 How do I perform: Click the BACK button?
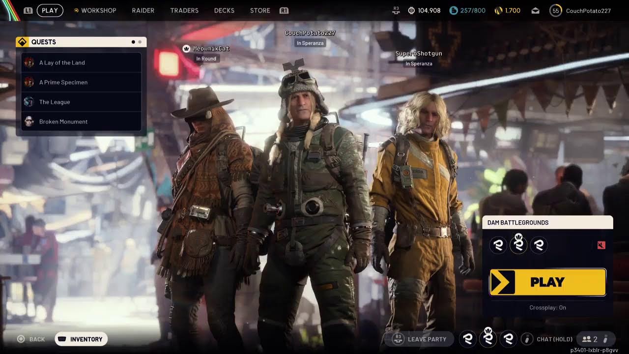[x=31, y=339]
